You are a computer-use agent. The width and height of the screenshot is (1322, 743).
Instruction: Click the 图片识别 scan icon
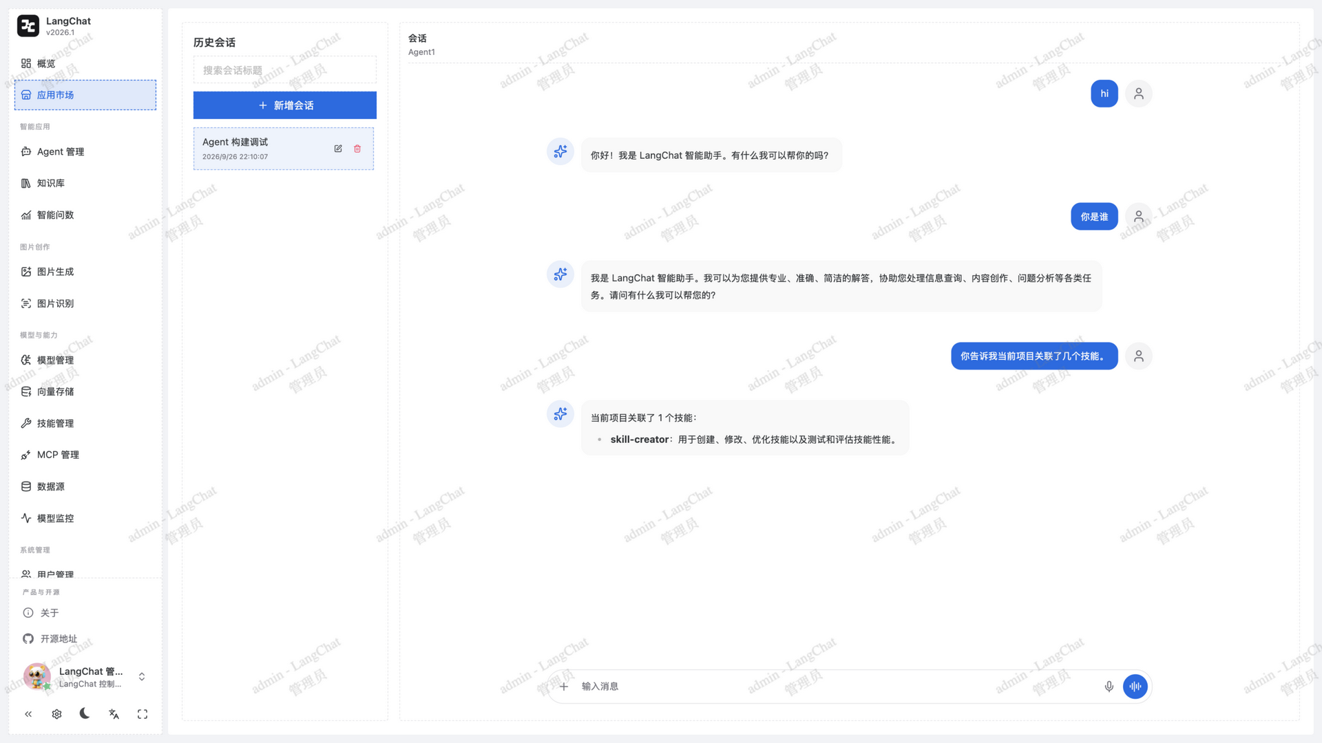click(x=26, y=303)
